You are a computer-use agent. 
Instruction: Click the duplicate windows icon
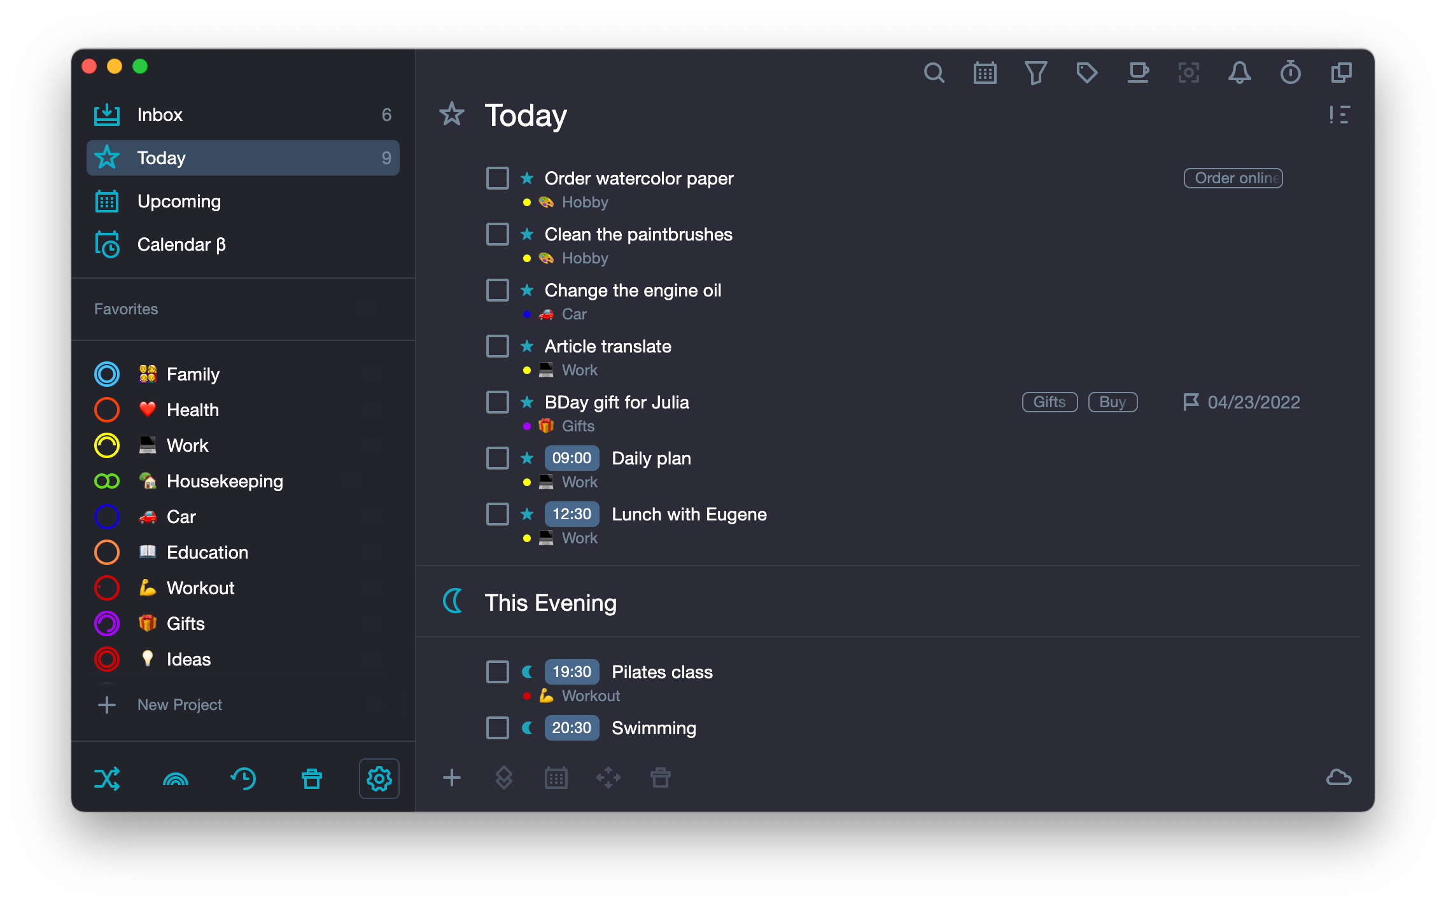point(1341,73)
